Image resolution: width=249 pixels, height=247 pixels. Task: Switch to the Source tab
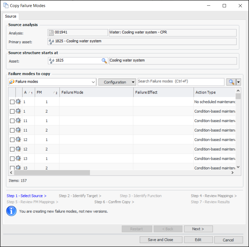11,16
